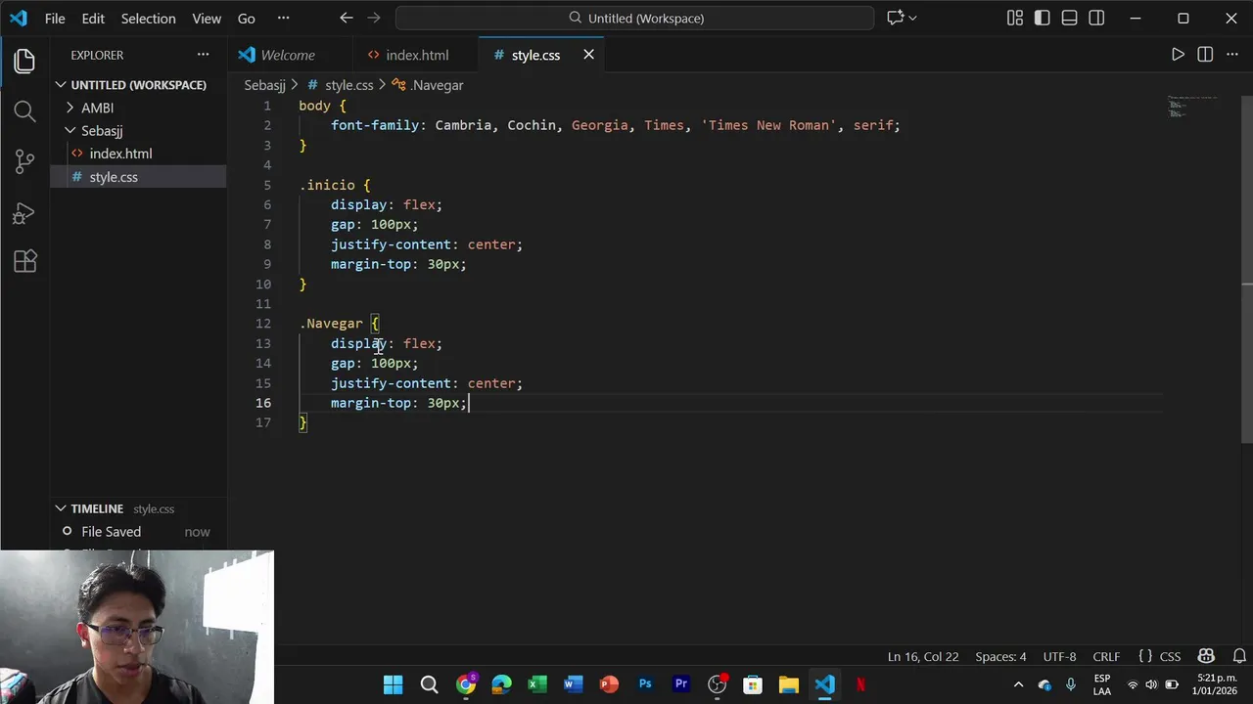
Task: Open the Source Control view
Action: point(24,162)
